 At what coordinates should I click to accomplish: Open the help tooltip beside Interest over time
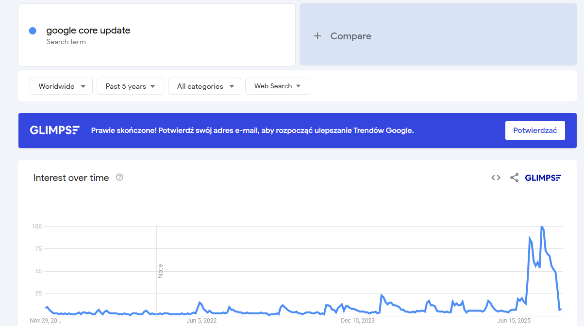pos(119,178)
